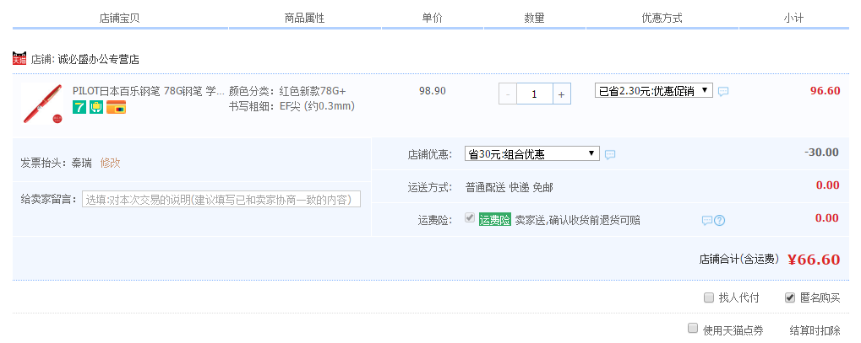Screen dimensions: 861x343
Task: Increase quantity with the plus button
Action: [561, 94]
